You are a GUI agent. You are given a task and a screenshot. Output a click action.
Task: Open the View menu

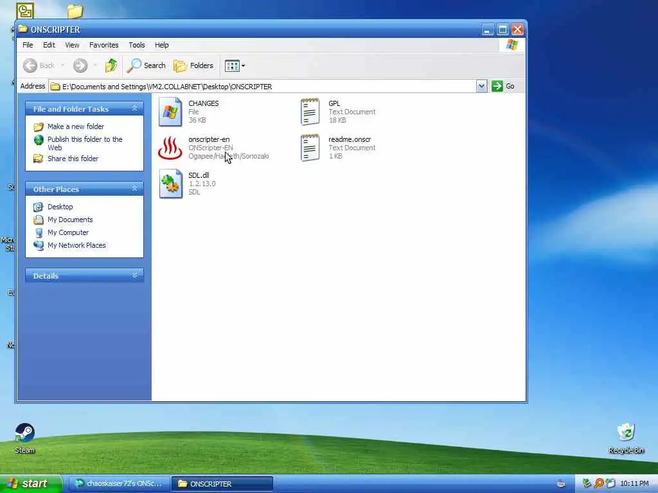(72, 45)
